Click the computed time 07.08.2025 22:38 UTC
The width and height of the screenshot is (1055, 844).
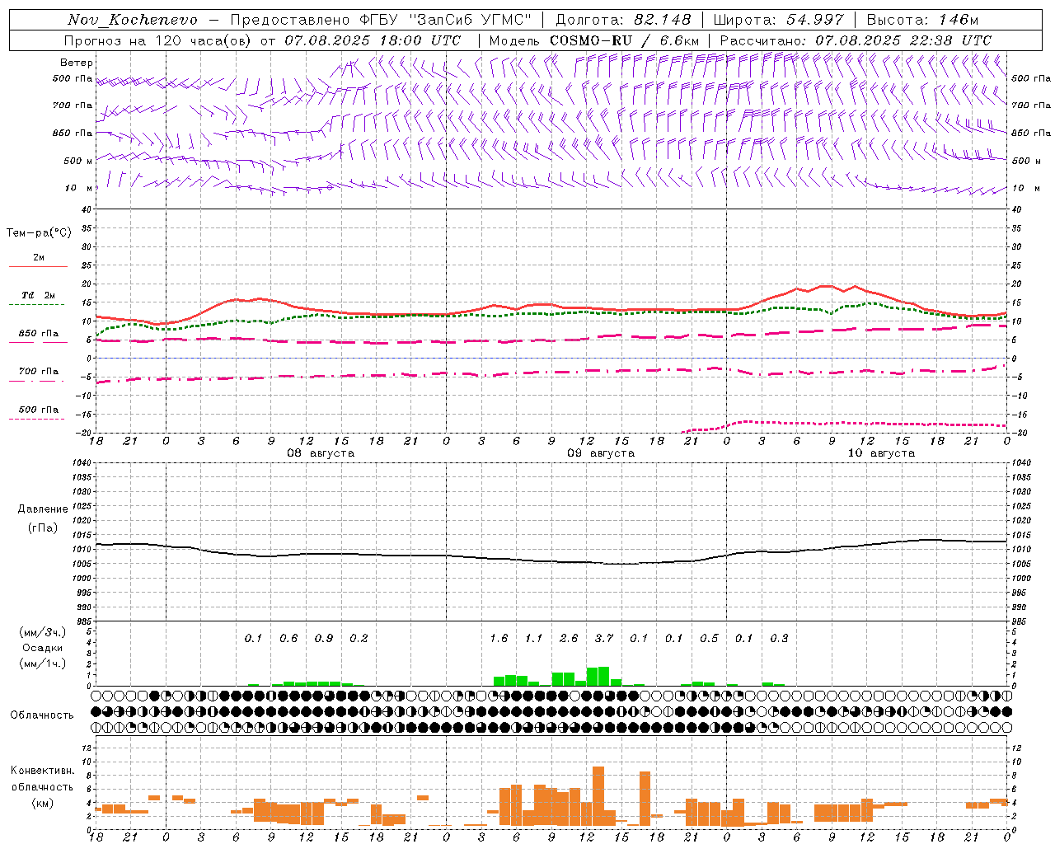(903, 40)
